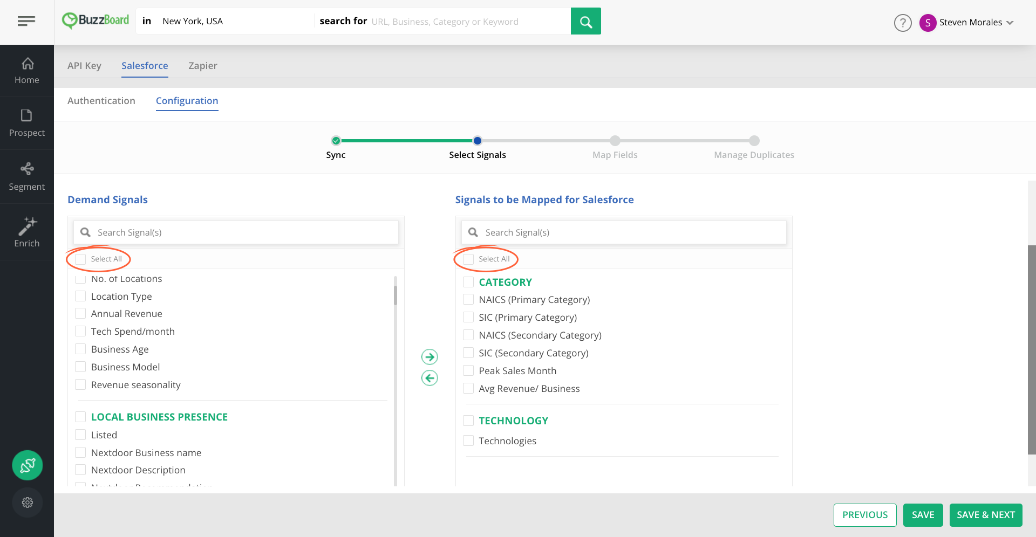The width and height of the screenshot is (1036, 537).
Task: Focus Demand Signals search box
Action: click(x=236, y=232)
